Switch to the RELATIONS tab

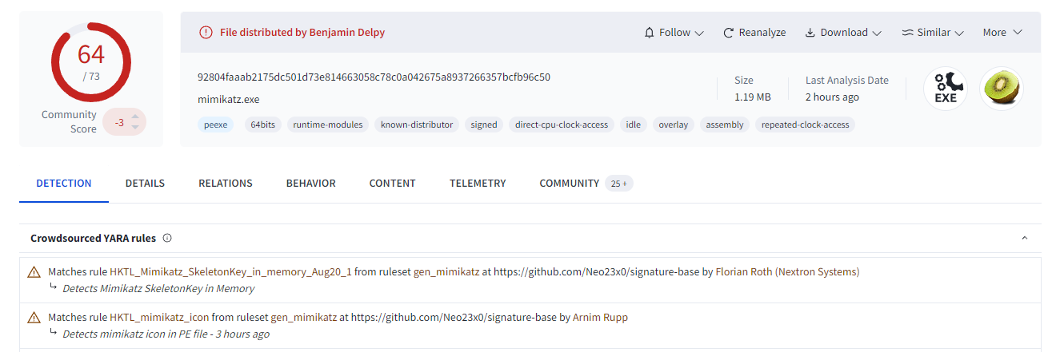(226, 183)
